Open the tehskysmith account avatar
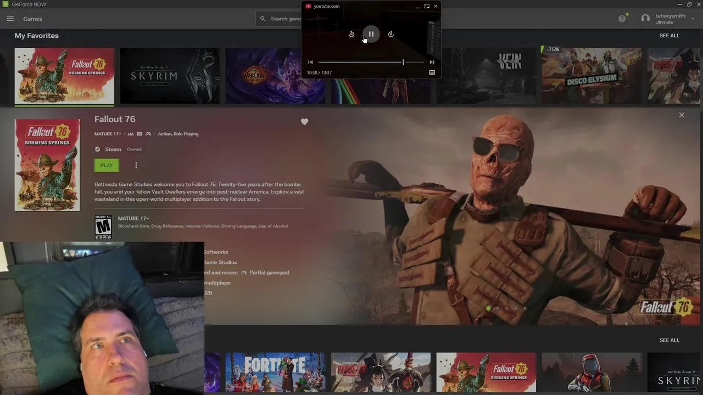703x395 pixels. [x=645, y=19]
